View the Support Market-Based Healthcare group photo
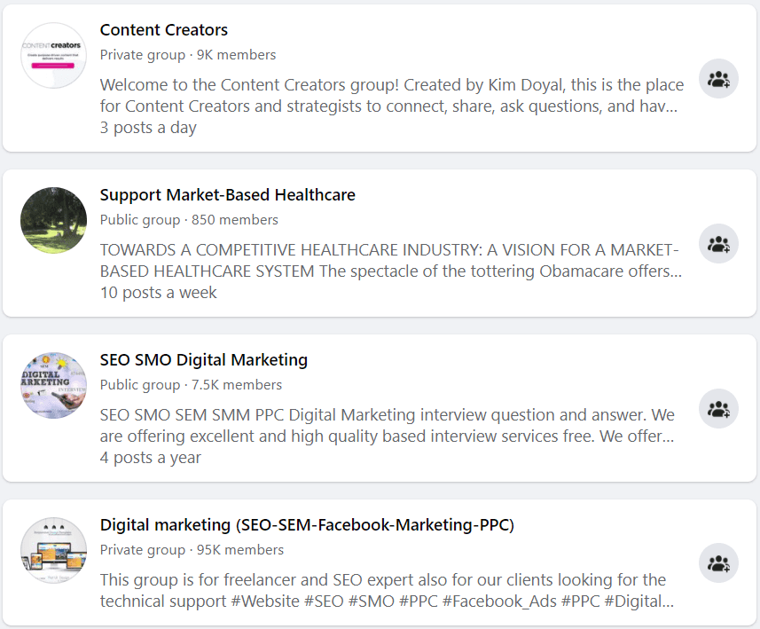The image size is (760, 629). (x=53, y=220)
